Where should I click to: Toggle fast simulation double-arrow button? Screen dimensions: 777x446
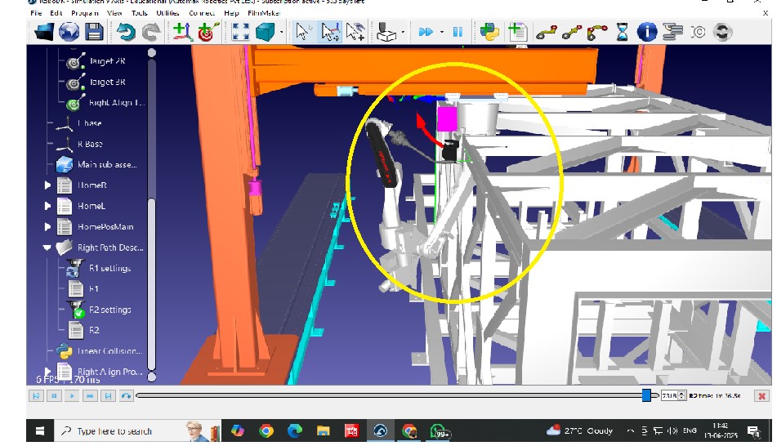tap(426, 33)
